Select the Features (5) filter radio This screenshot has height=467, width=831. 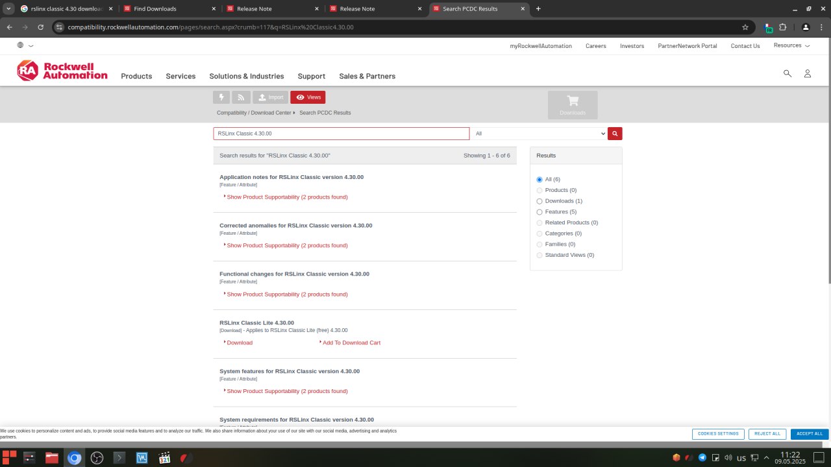pyautogui.click(x=540, y=212)
